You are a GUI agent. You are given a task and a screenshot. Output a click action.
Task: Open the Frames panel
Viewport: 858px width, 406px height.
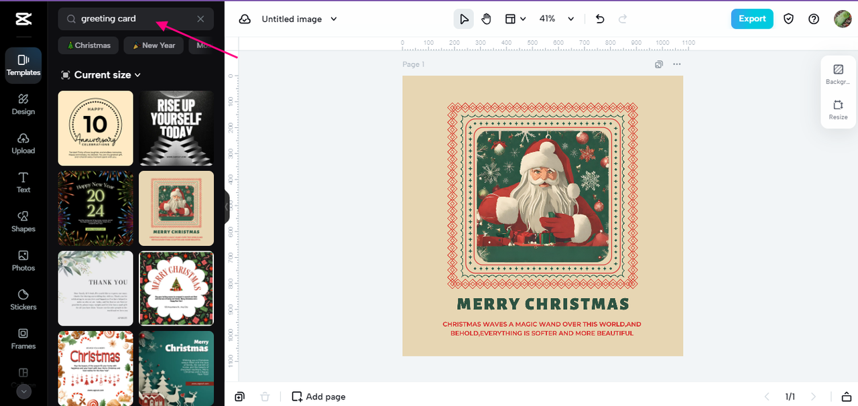[x=23, y=339]
